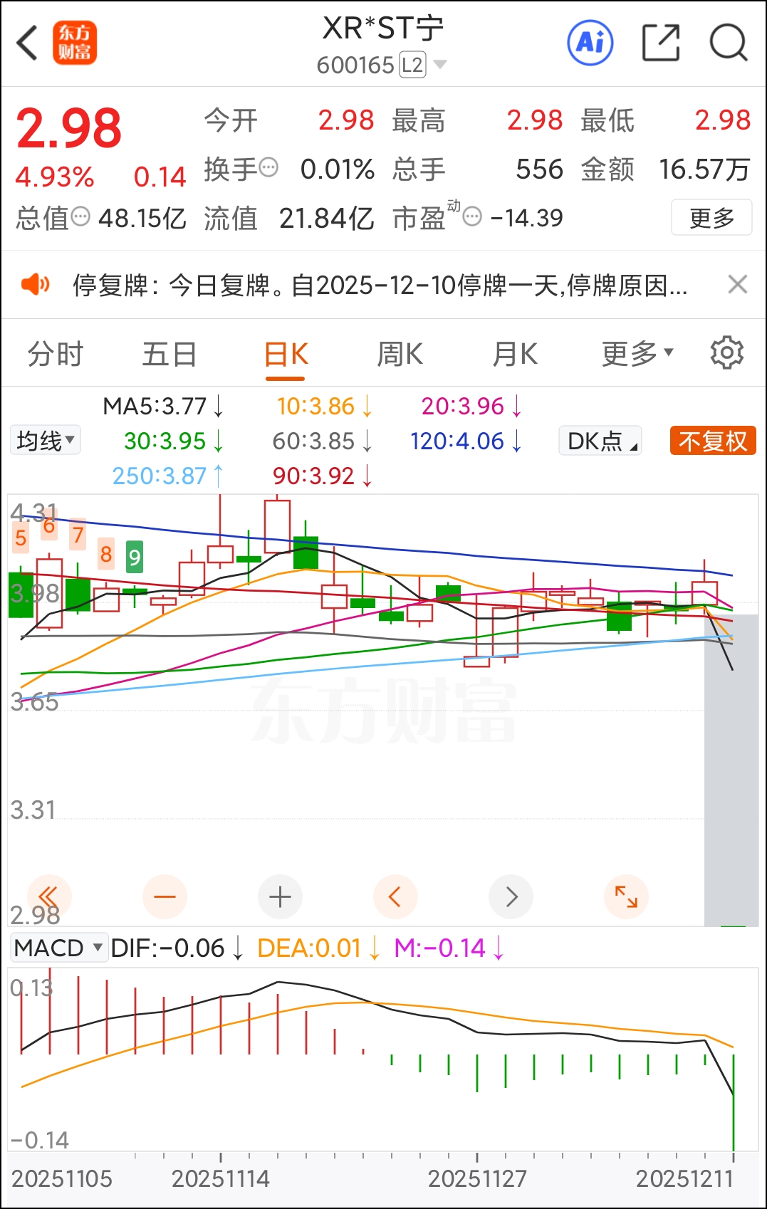Tap the speaker announcement icon
Viewport: 767px width, 1209px height.
click(x=35, y=285)
